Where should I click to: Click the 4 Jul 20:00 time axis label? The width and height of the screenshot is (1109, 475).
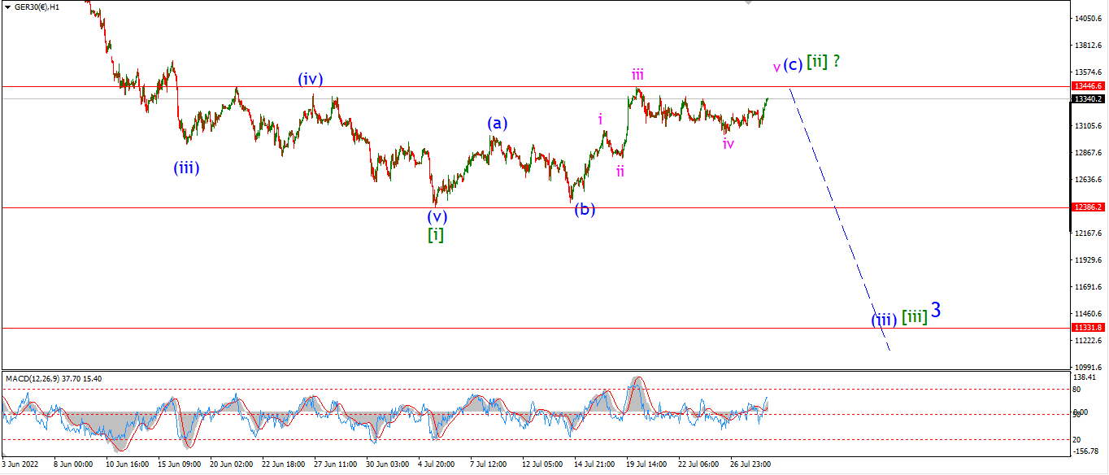tap(437, 464)
